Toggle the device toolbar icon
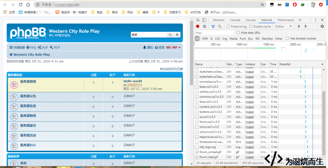The image size is (328, 168). point(204,20)
